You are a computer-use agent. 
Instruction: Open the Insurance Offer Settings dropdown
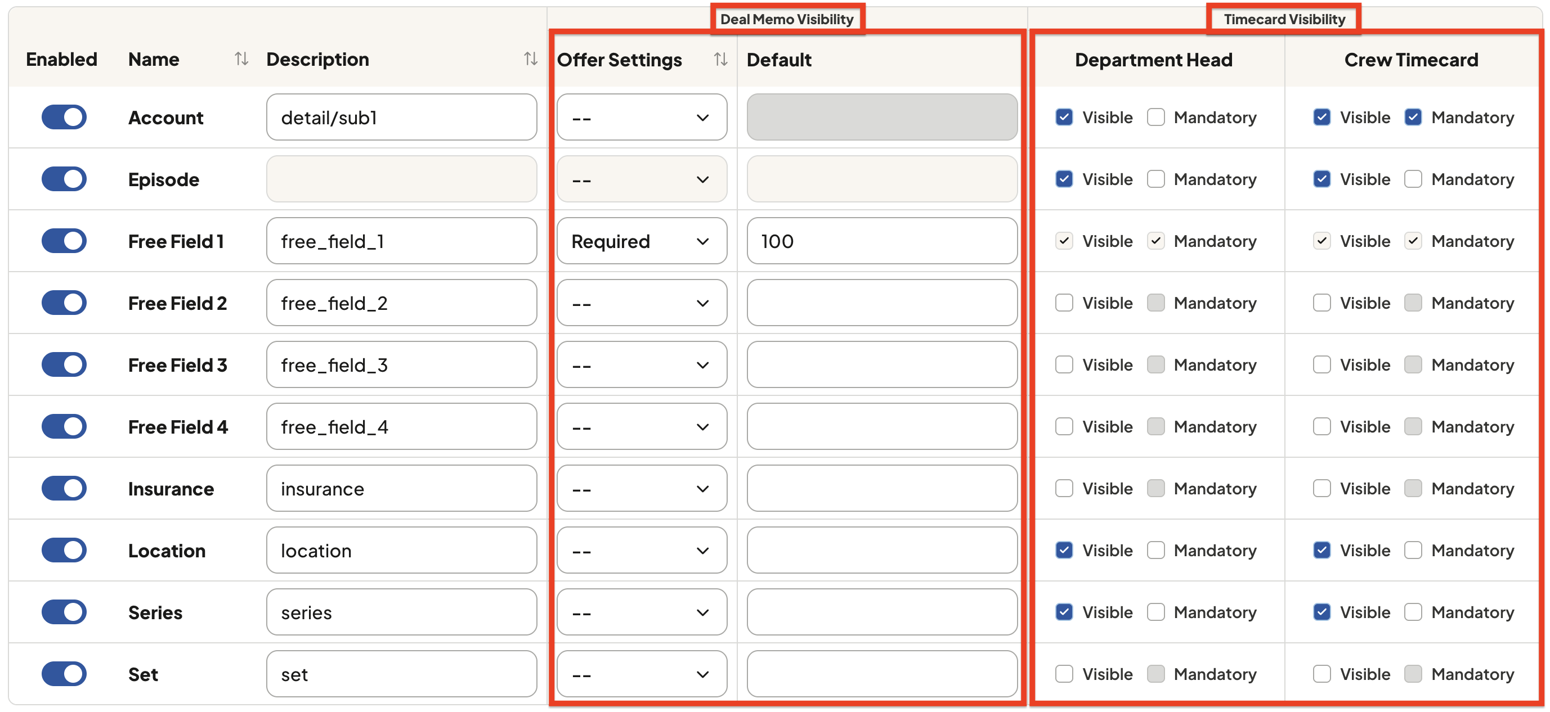click(x=642, y=488)
